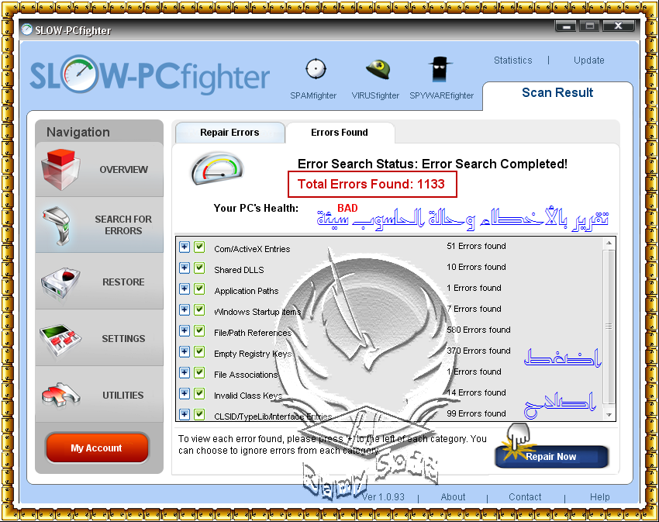Screen dimensions: 659x522
Task: Open the SPAMfighter target icon
Action: 316,69
